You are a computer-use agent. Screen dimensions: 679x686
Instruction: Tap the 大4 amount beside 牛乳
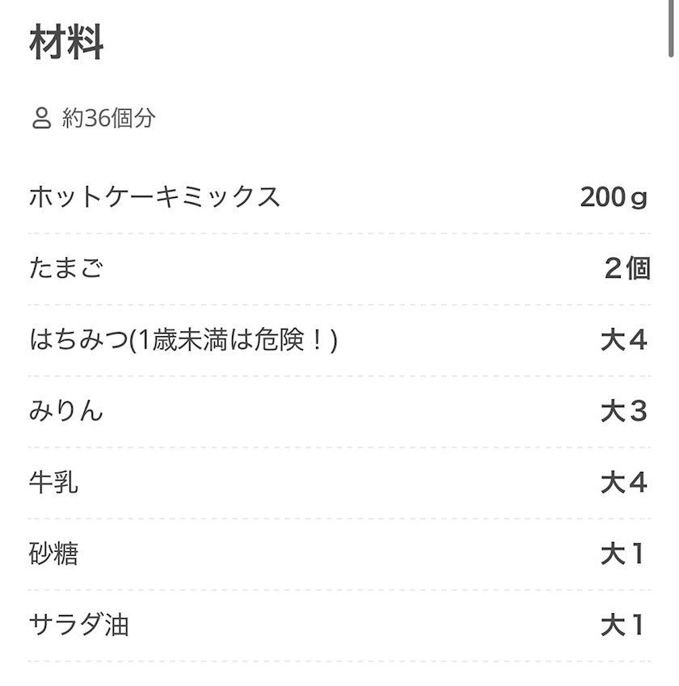pyautogui.click(x=624, y=482)
